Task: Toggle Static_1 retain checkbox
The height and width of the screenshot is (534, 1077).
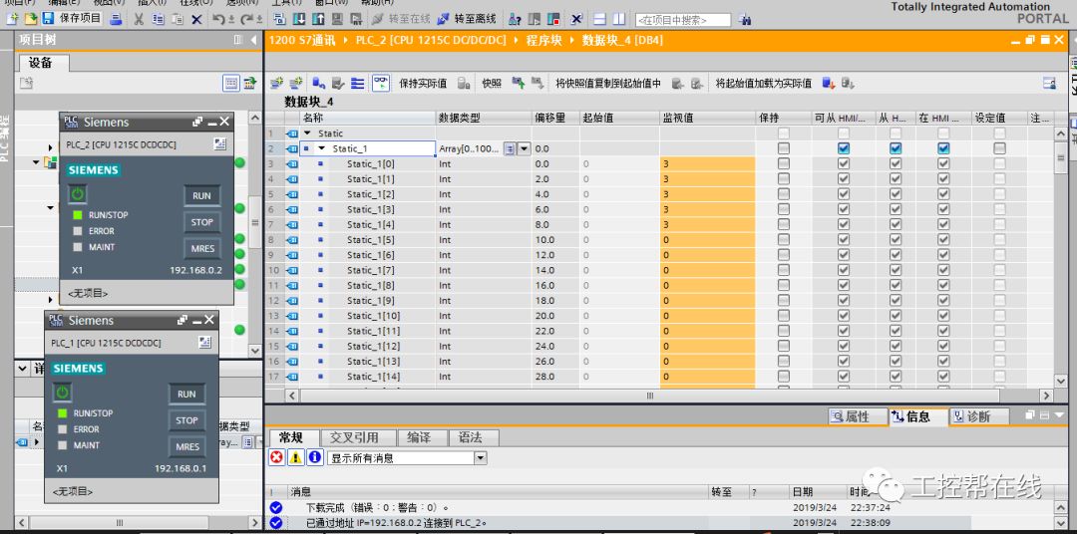Action: pos(783,148)
